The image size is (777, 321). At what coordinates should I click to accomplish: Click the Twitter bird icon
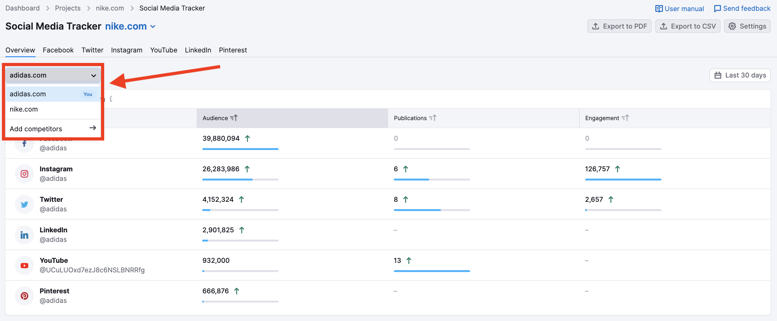click(x=24, y=204)
